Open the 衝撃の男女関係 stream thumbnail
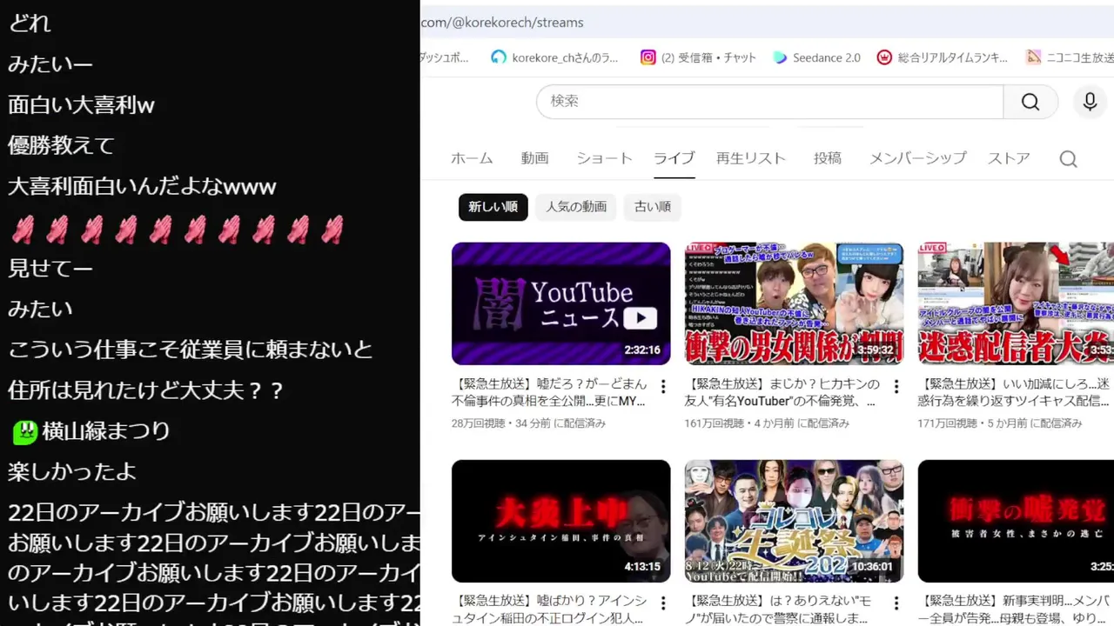This screenshot has height=626, width=1114. click(x=795, y=303)
